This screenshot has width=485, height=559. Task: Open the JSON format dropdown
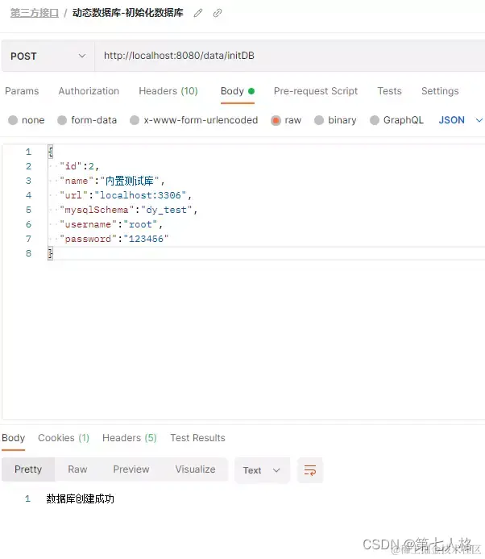point(461,120)
